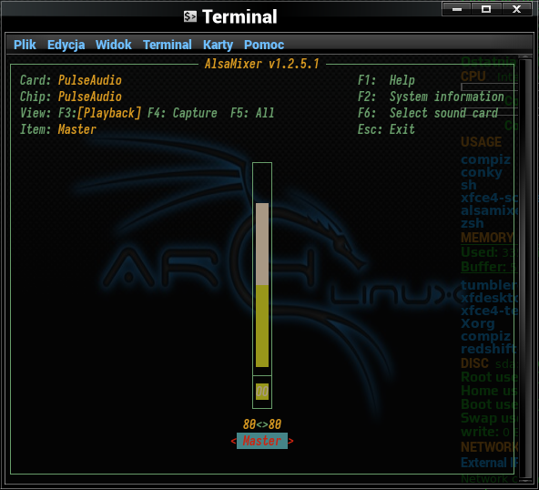Click F5: All view option
The width and height of the screenshot is (539, 490).
pos(252,113)
